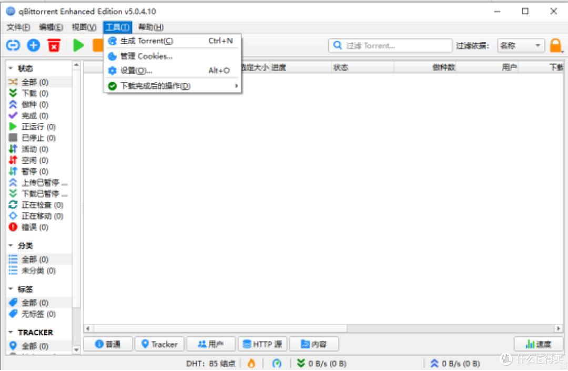Click the 过滤 Torrent search field

390,46
